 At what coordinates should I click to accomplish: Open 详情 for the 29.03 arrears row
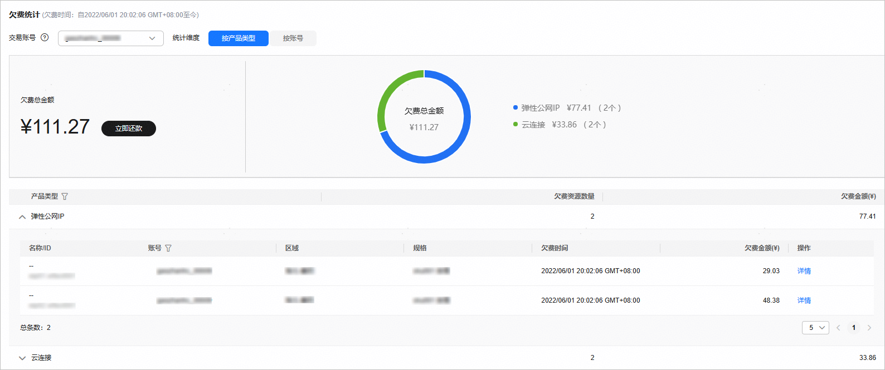pos(804,271)
